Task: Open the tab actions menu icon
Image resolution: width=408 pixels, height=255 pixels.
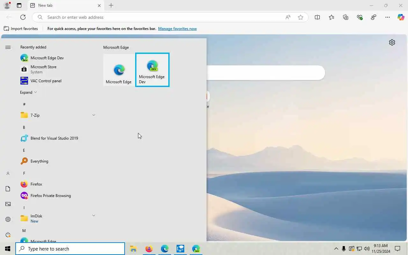Action: 19,5
